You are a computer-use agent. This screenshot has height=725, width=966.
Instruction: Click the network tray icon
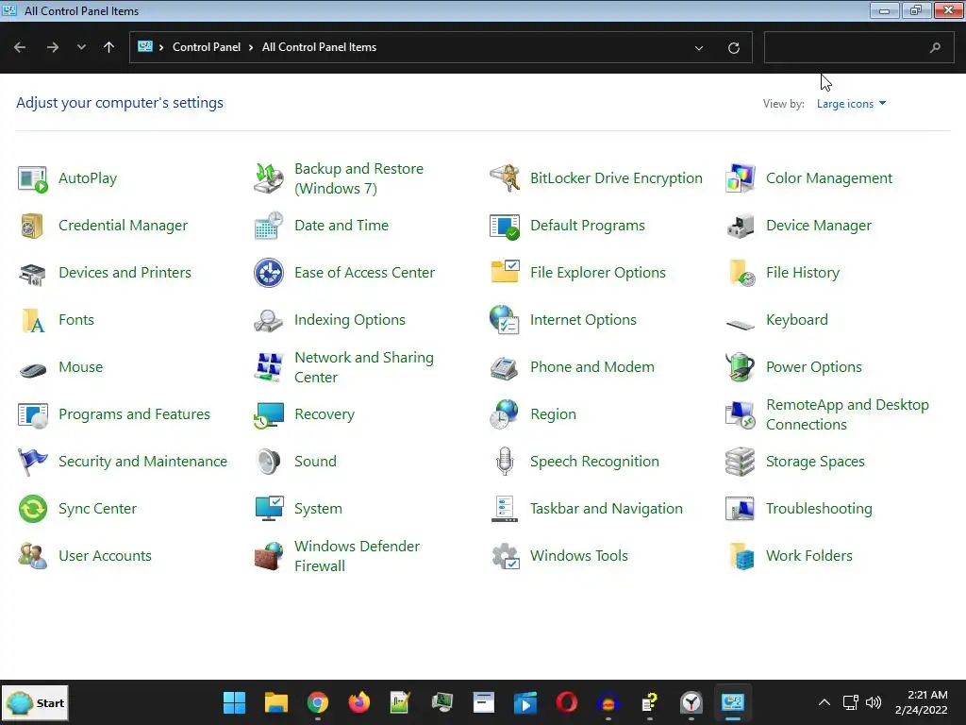click(850, 702)
